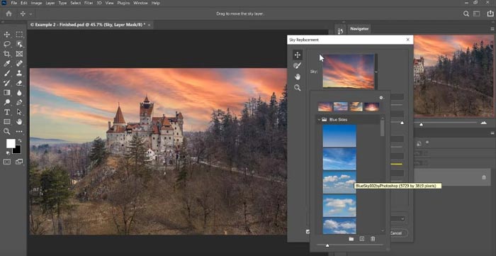Open the sky preset picker dropdown arrow
The image size is (496, 256).
[x=376, y=72]
